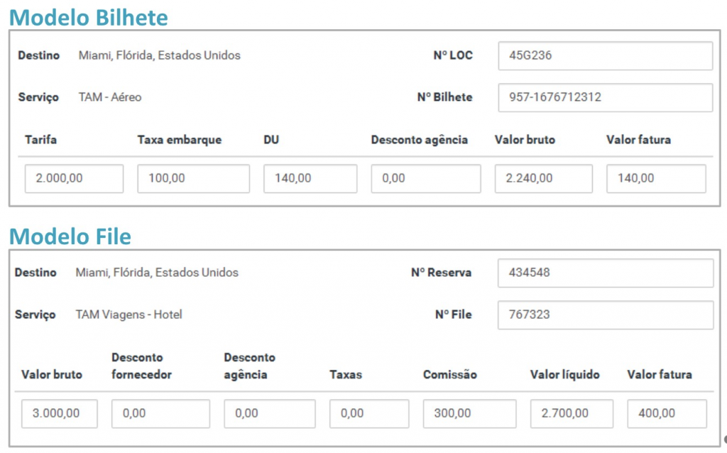This screenshot has width=727, height=453.
Task: Click the 'Nº File' label
Action: [453, 315]
